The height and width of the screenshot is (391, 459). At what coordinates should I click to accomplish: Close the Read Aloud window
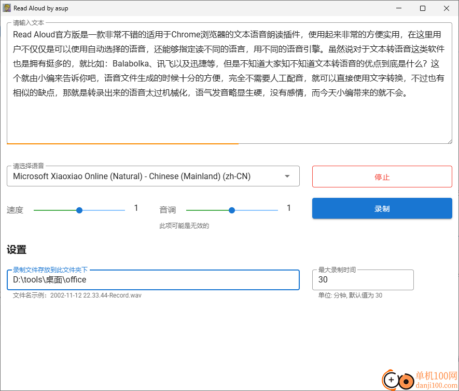pyautogui.click(x=447, y=8)
